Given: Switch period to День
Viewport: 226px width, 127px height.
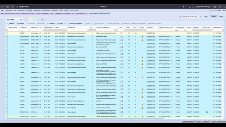Looking at the screenshot, I should click(x=206, y=17).
